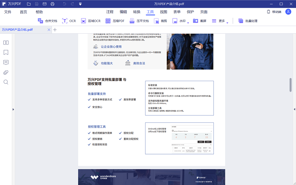Screen dimensions: 296x185
Task: Click the 高效率部署 item
Action: point(130,100)
